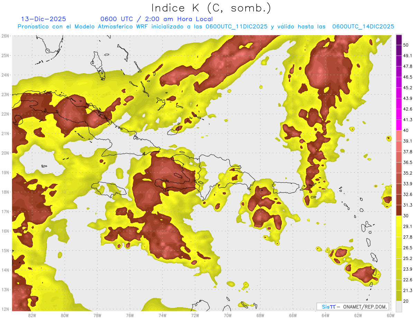Click the latitude label '16N'

coord(5,231)
